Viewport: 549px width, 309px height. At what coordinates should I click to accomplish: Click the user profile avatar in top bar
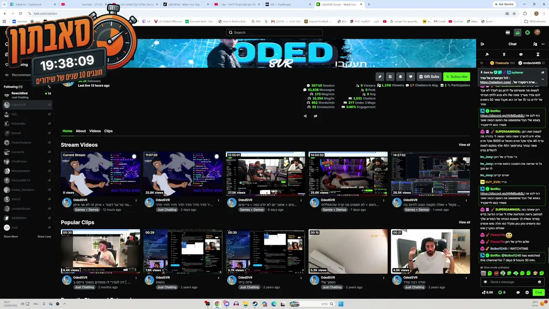point(537,33)
